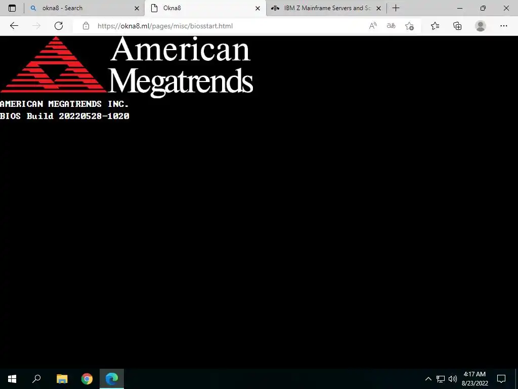Open the clock and calendar flyout
Screen dimensions: 518x389
(x=474, y=379)
